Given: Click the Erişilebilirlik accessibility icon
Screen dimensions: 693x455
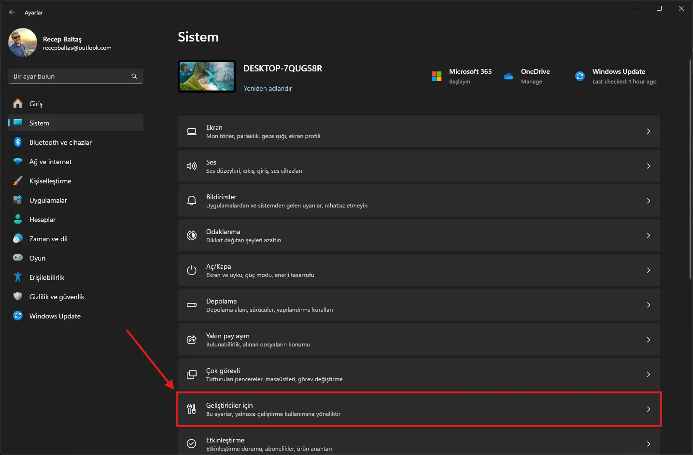Looking at the screenshot, I should pyautogui.click(x=18, y=277).
